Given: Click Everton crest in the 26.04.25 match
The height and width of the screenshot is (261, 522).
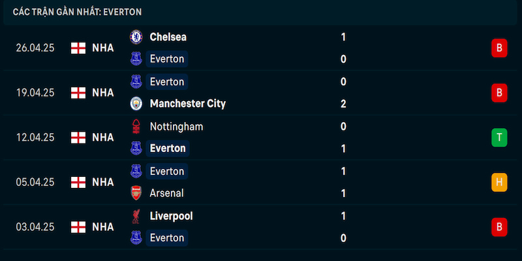Looking at the screenshot, I should 136,59.
